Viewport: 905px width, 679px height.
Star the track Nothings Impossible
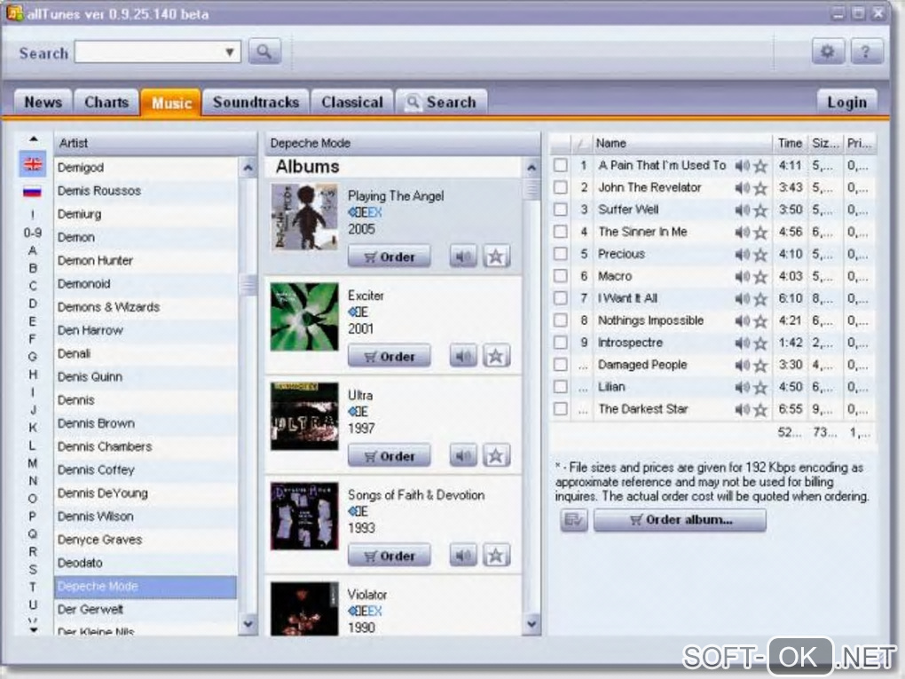(760, 321)
